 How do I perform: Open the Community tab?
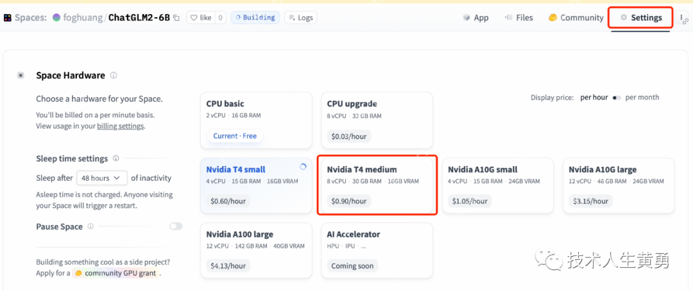(576, 18)
